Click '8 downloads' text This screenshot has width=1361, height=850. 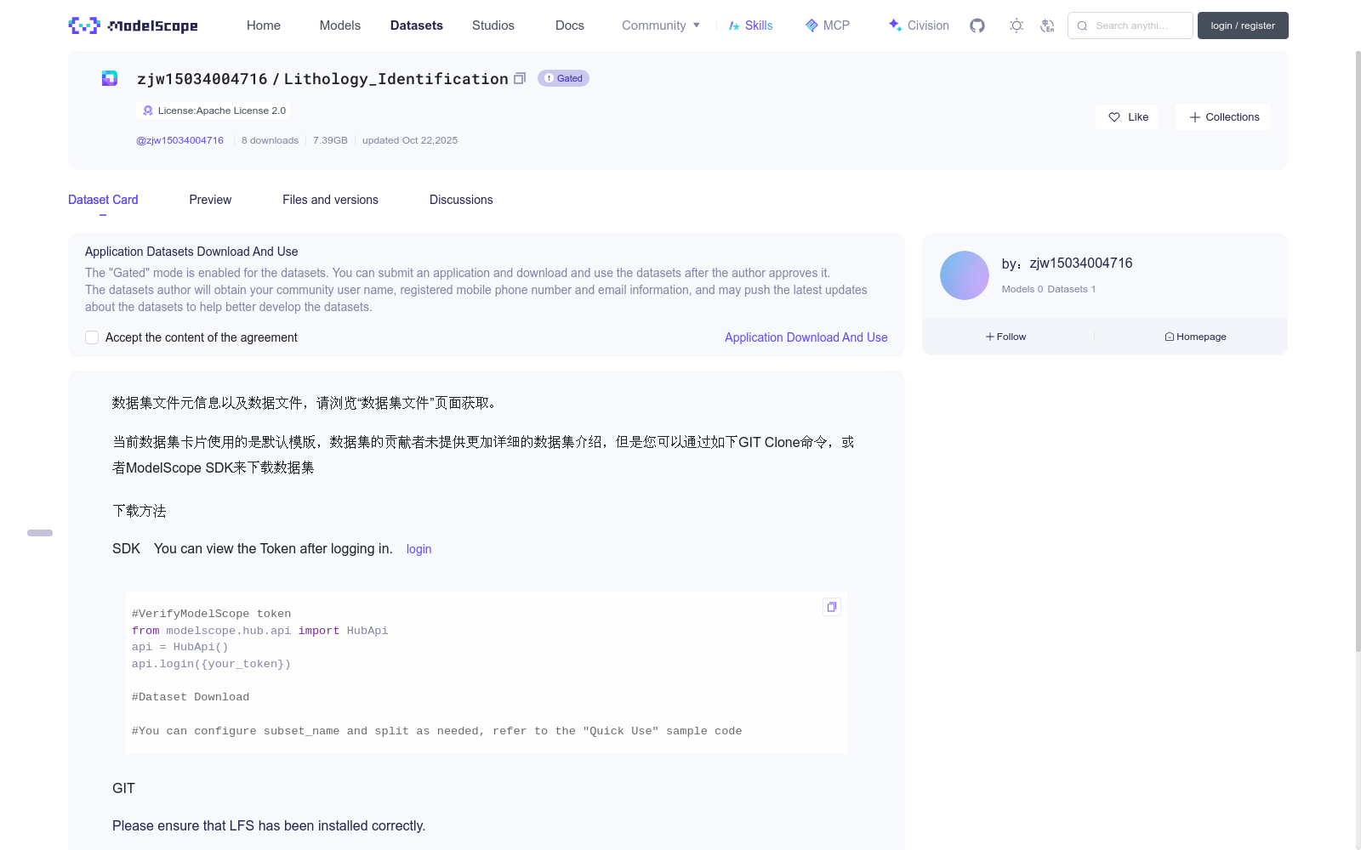tap(270, 140)
